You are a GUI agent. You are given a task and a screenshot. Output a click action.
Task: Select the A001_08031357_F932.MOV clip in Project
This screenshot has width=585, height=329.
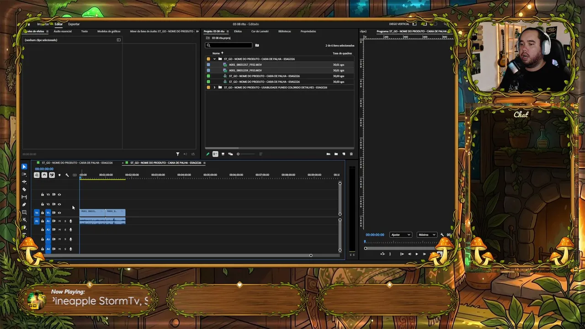click(245, 65)
